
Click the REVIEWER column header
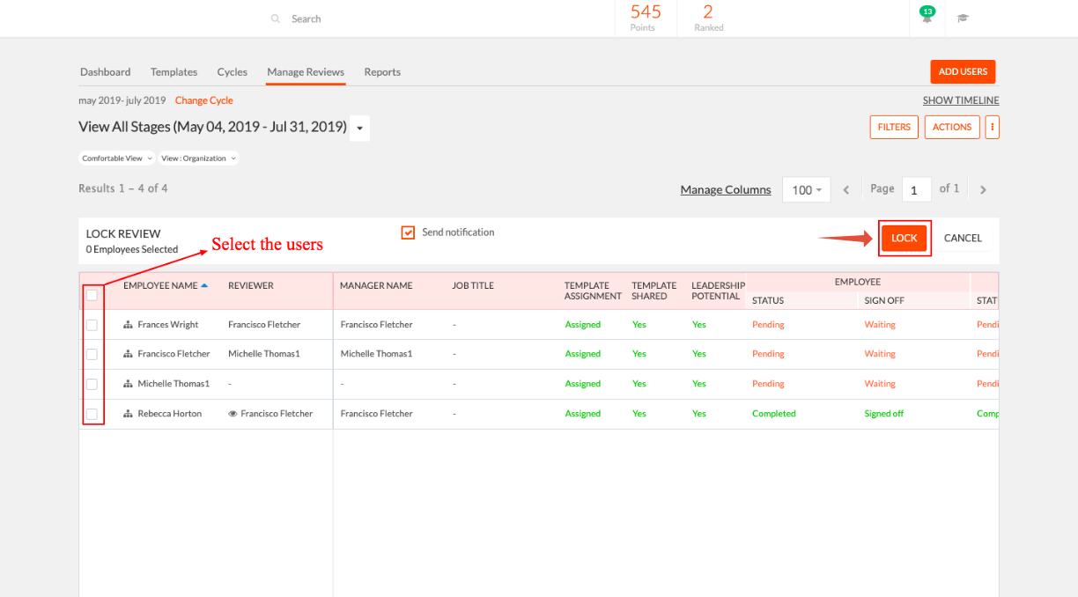pos(251,285)
